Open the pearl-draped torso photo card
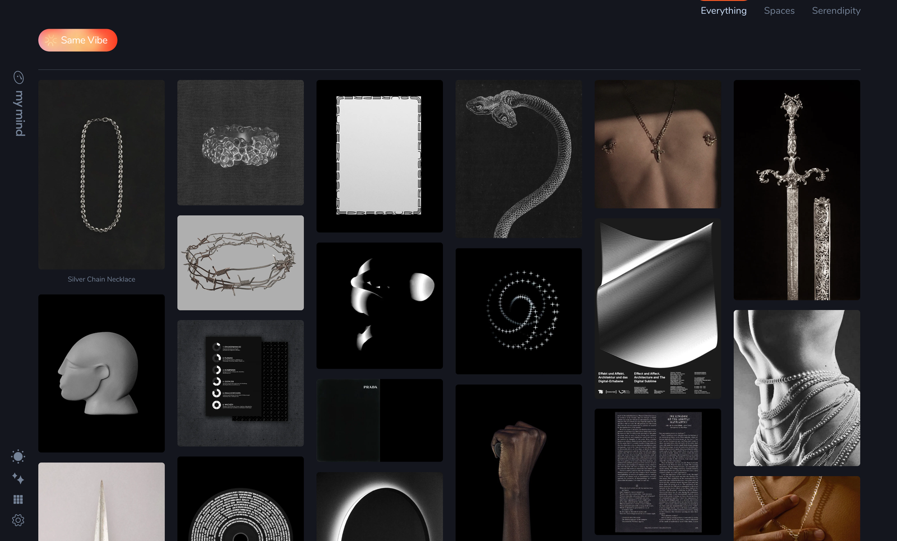The width and height of the screenshot is (897, 541). click(797, 388)
